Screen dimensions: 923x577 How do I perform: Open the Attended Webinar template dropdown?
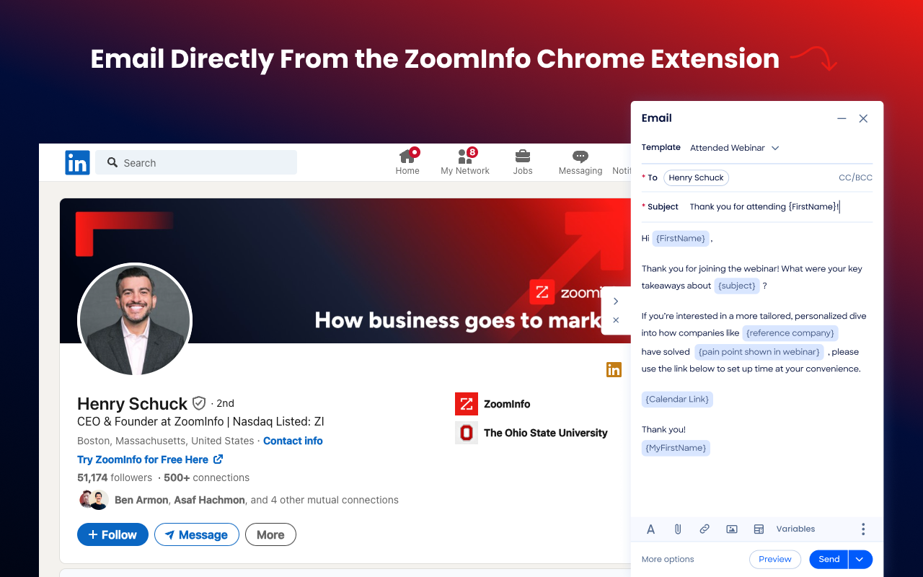735,148
